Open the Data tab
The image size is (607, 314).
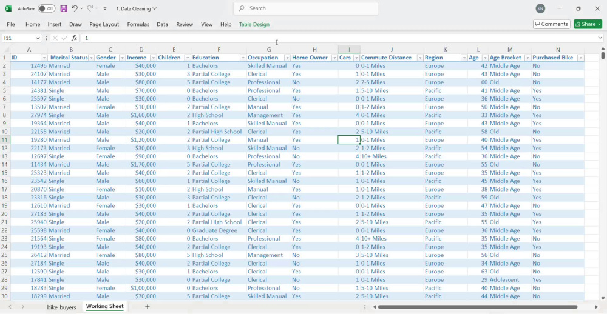click(x=162, y=24)
